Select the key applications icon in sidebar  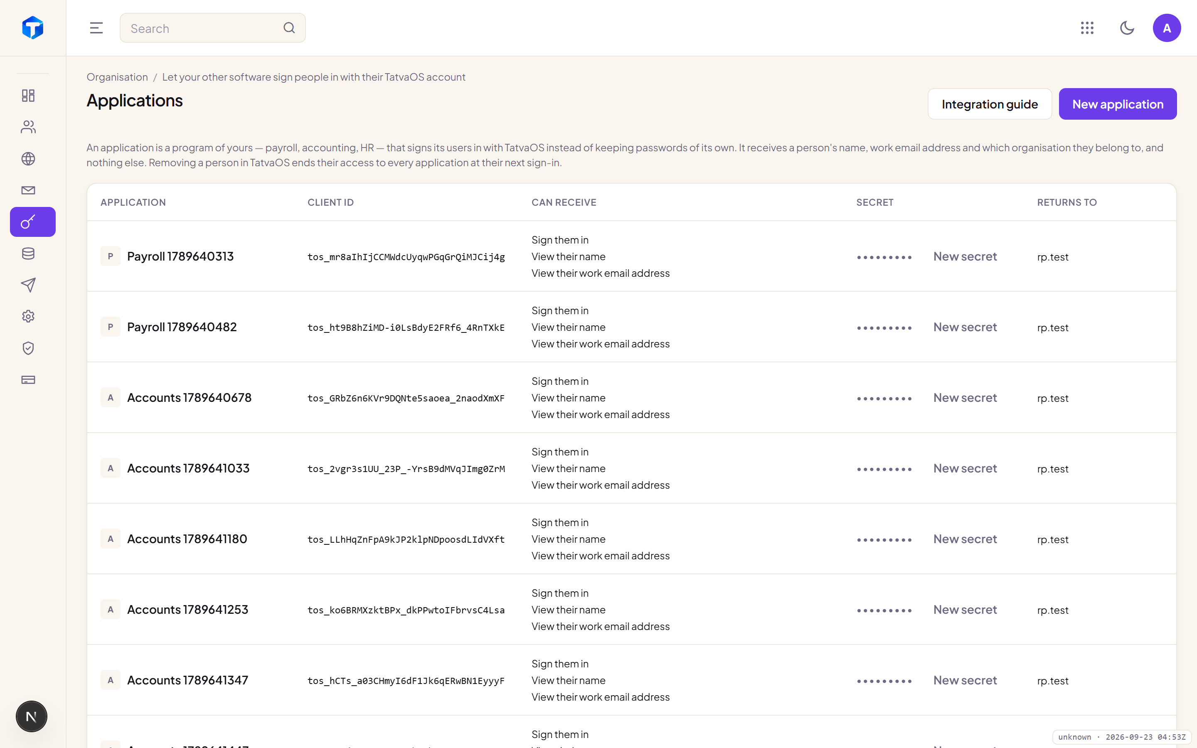point(33,221)
